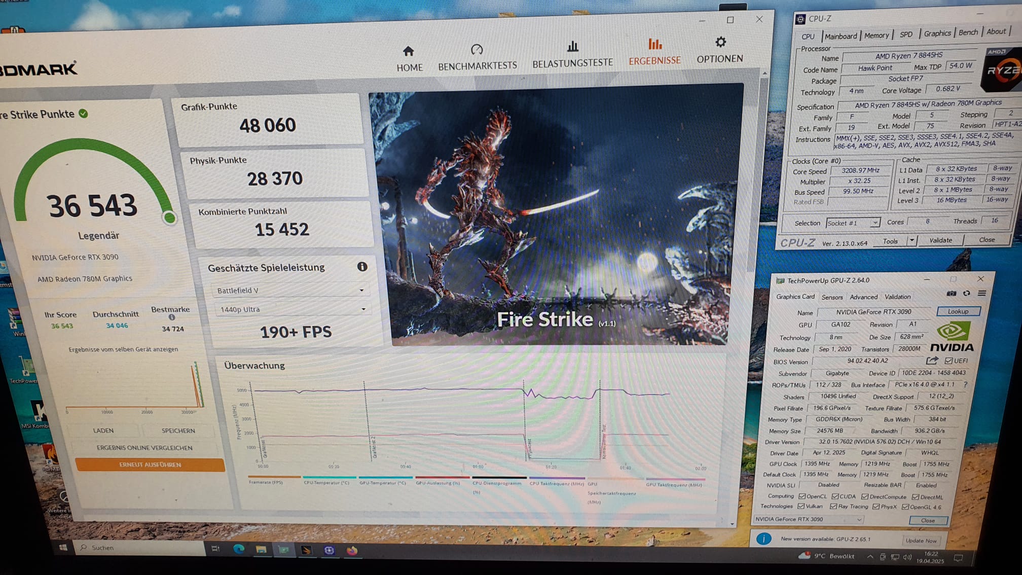Open CPU-Z Memory tab
This screenshot has height=575, width=1022.
point(877,35)
